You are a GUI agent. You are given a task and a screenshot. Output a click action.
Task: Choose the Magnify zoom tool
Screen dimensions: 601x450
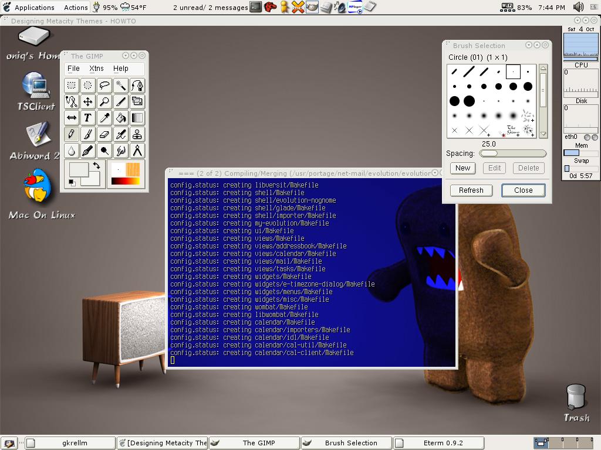(x=104, y=101)
